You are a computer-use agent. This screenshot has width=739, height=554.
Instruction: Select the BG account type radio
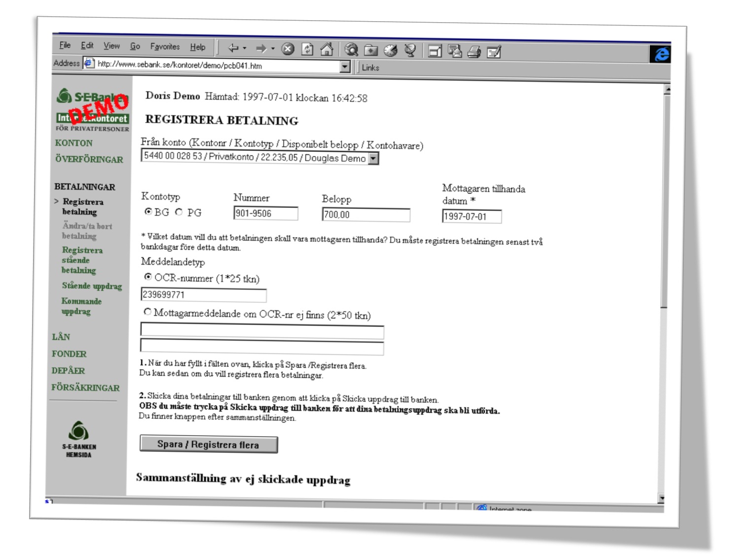tap(148, 211)
